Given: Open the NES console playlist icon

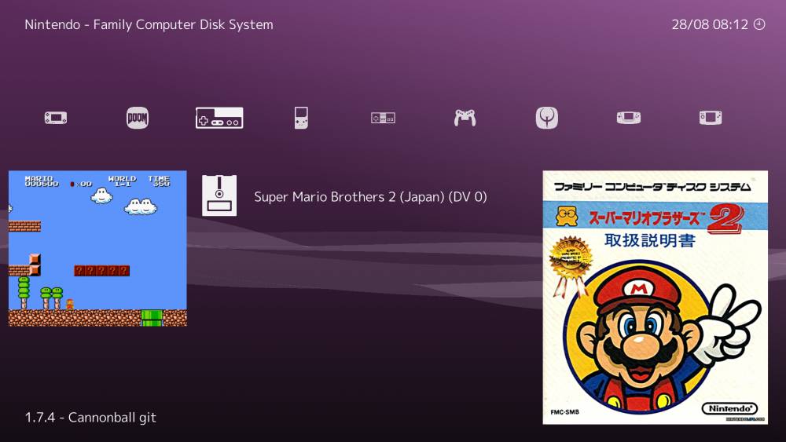Looking at the screenshot, I should point(383,118).
